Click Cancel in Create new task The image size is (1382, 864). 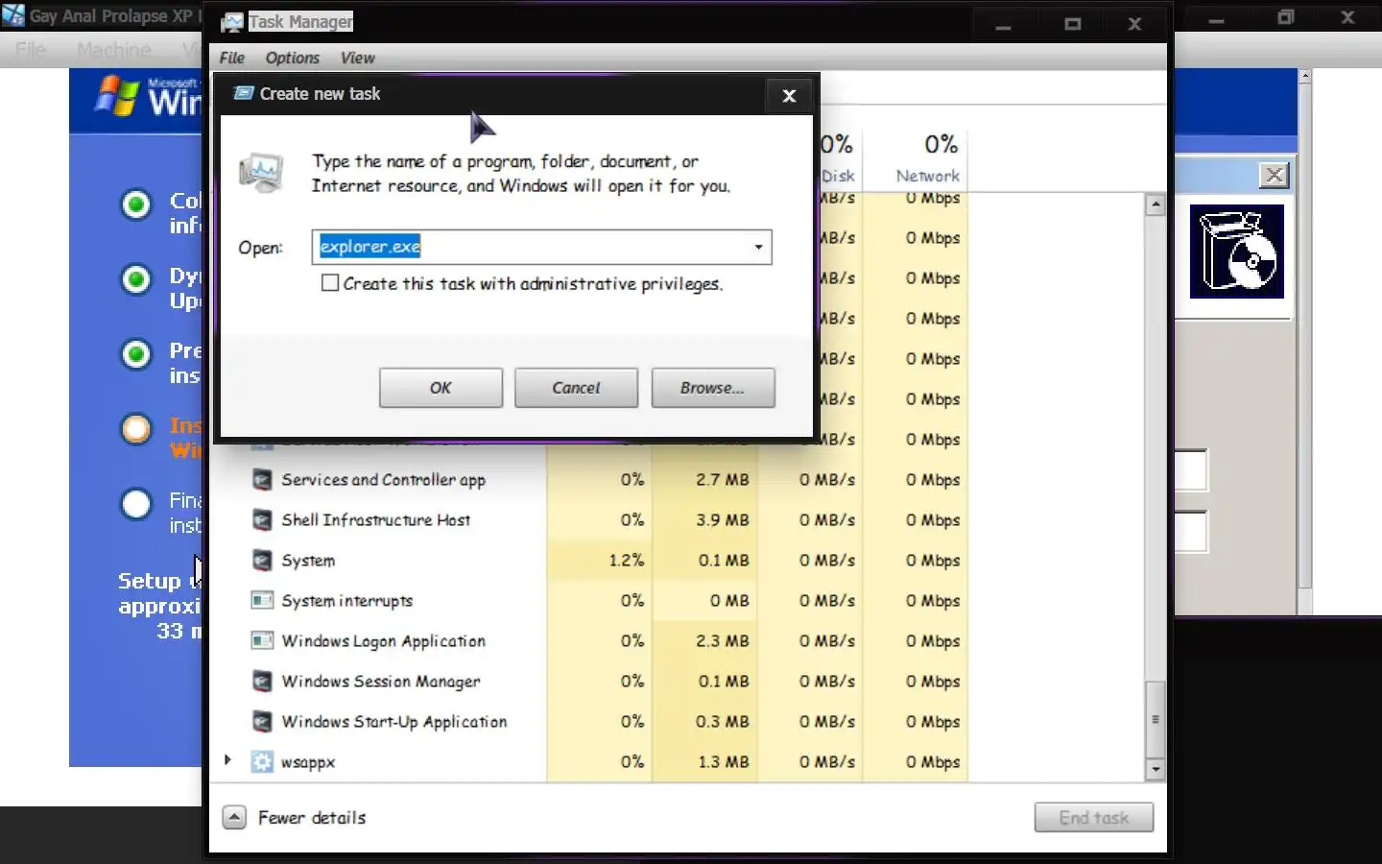576,388
